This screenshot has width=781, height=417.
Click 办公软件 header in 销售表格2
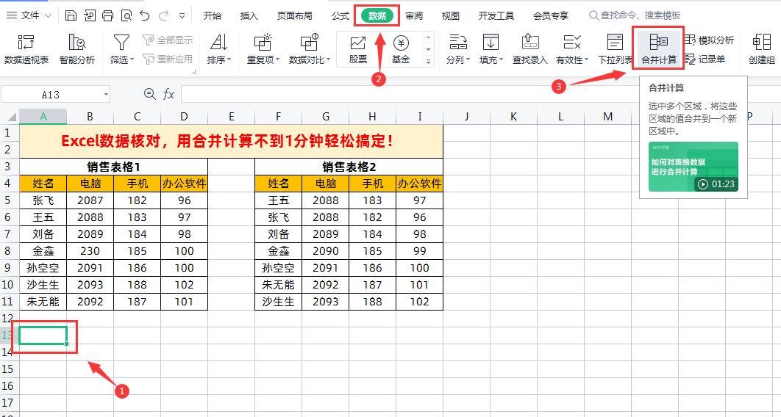coord(419,184)
